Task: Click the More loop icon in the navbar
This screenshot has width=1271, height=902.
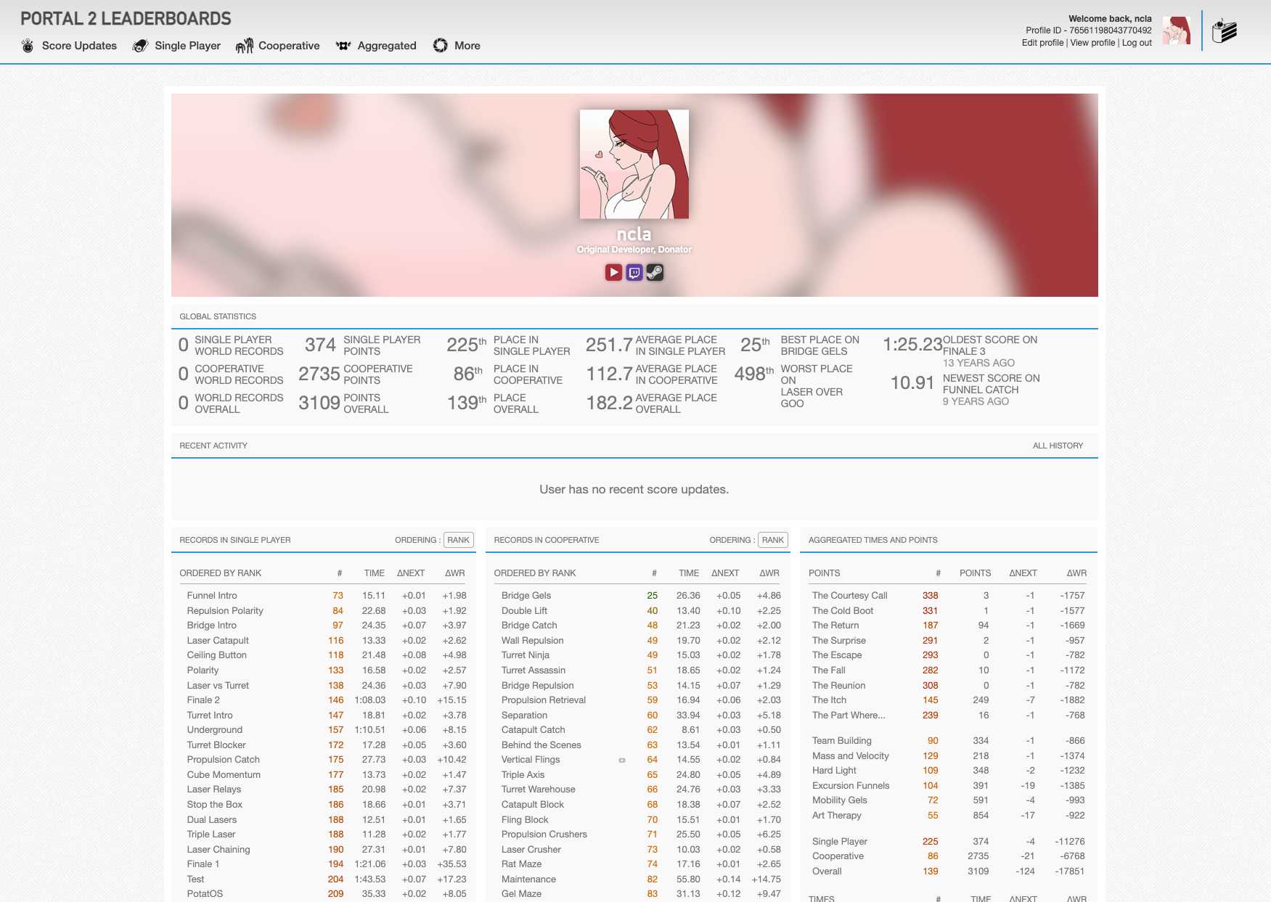Action: coord(440,45)
